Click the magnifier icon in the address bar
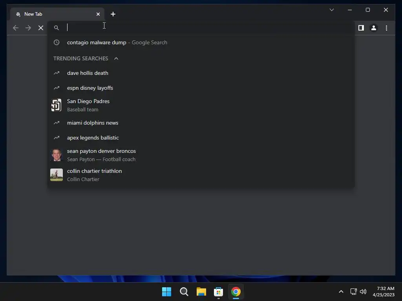 click(x=57, y=28)
